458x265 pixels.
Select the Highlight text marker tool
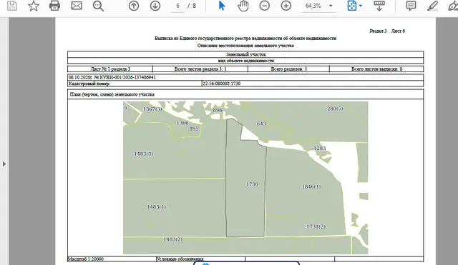(432, 6)
